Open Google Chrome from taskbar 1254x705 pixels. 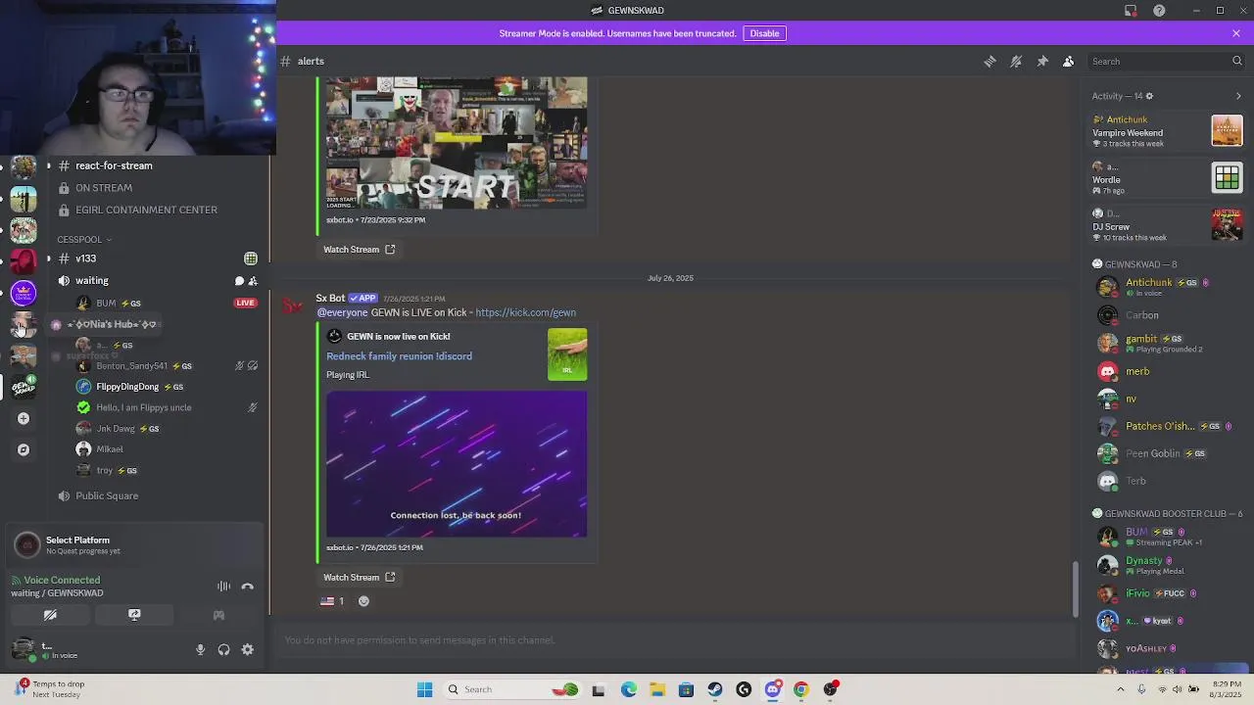tap(801, 689)
